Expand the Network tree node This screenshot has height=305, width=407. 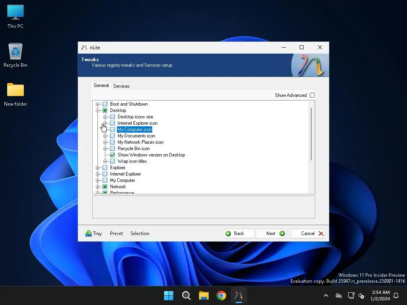[98, 187]
